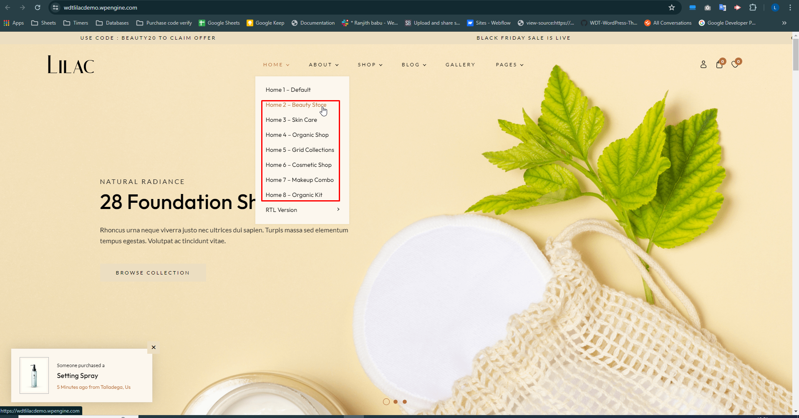Select the third slider pagination dot
This screenshot has height=418, width=799.
click(x=405, y=402)
